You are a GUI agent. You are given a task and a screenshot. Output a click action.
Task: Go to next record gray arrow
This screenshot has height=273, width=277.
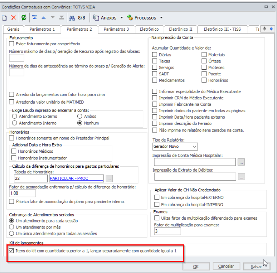coord(53,17)
